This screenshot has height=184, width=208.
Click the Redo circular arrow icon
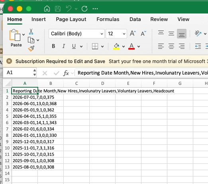coord(84,9)
